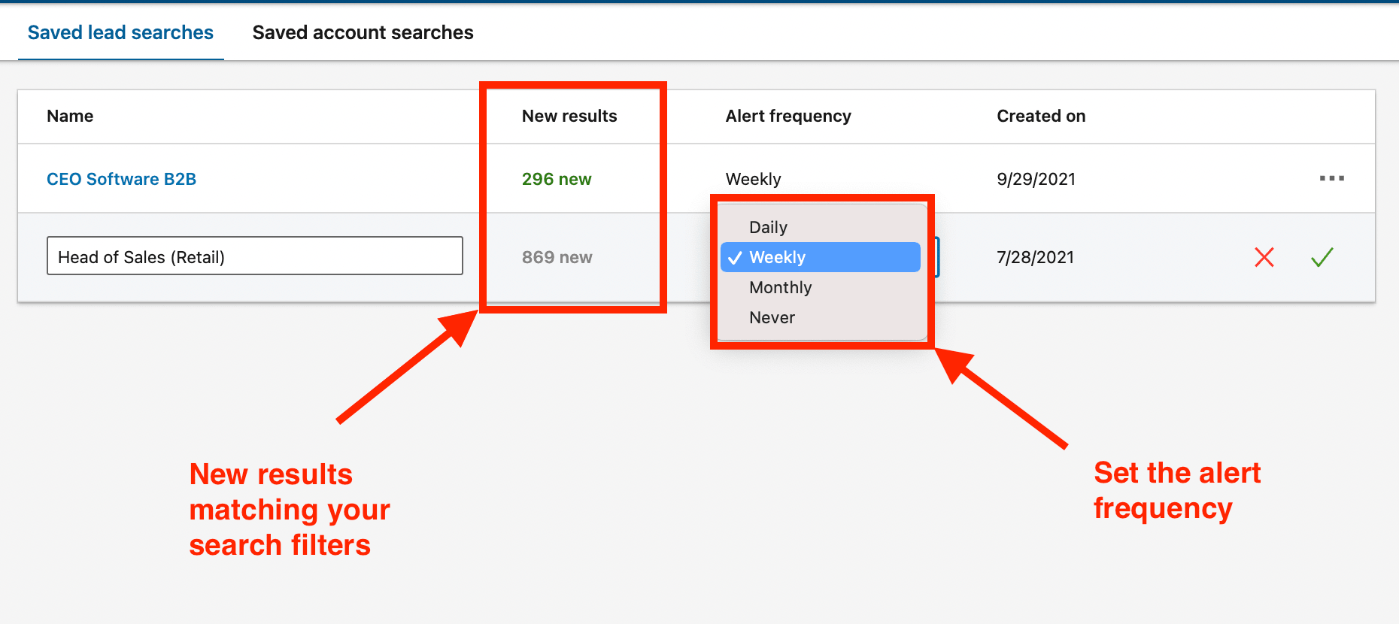
Task: Edit the Head of Sales (Retail) name field
Action: point(254,256)
